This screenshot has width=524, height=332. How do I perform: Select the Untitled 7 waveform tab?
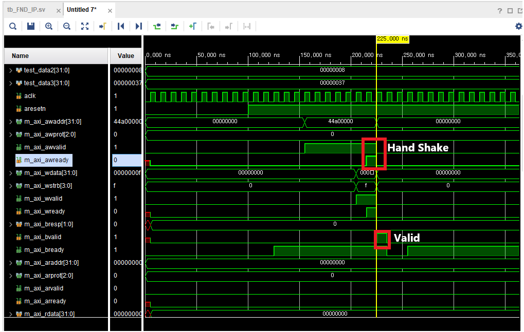[x=82, y=9]
